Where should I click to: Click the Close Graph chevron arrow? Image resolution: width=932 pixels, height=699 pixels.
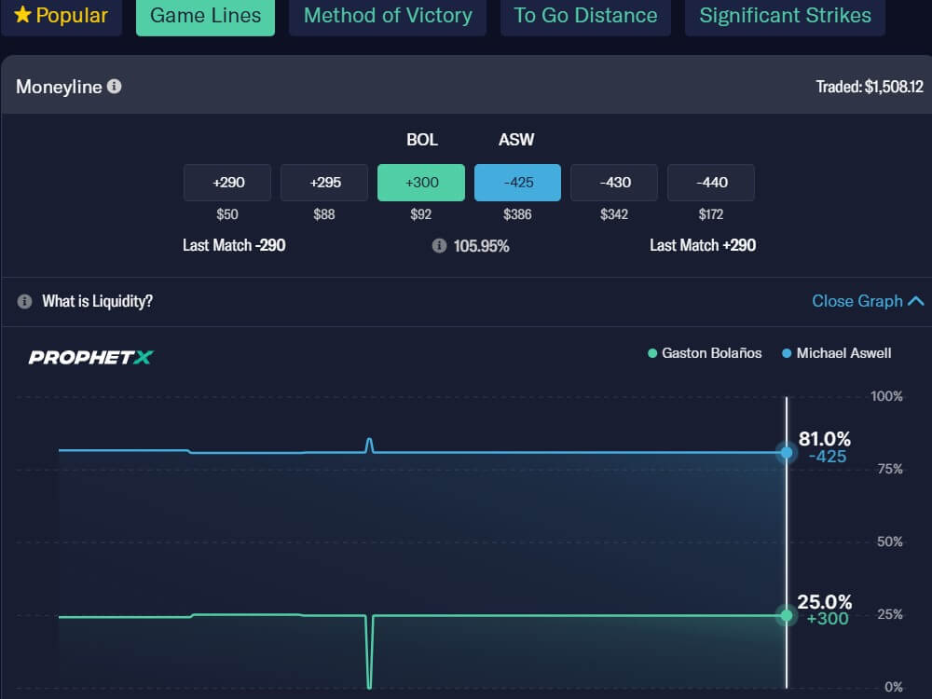(x=916, y=301)
